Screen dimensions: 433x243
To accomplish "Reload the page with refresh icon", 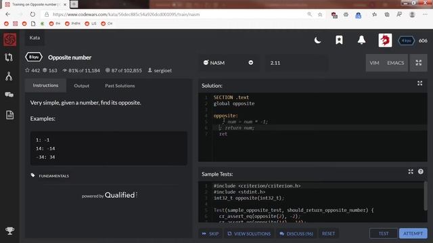I will (32, 14).
